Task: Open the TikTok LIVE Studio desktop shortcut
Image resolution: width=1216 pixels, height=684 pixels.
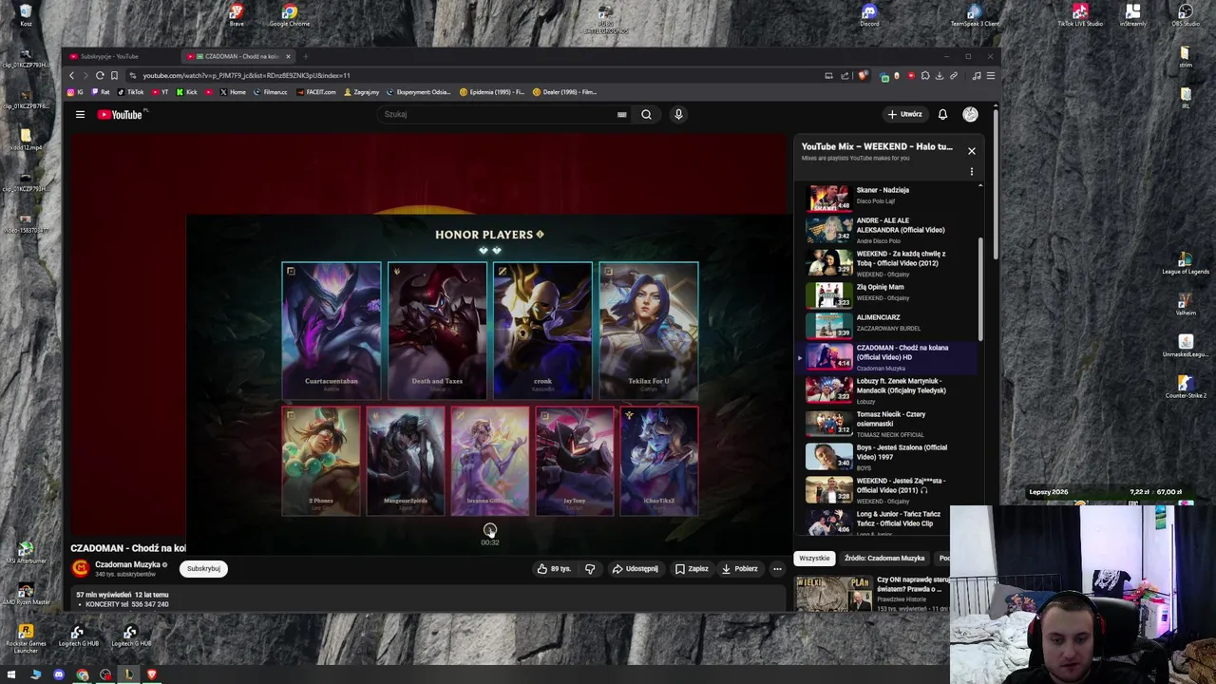Action: [x=1080, y=15]
